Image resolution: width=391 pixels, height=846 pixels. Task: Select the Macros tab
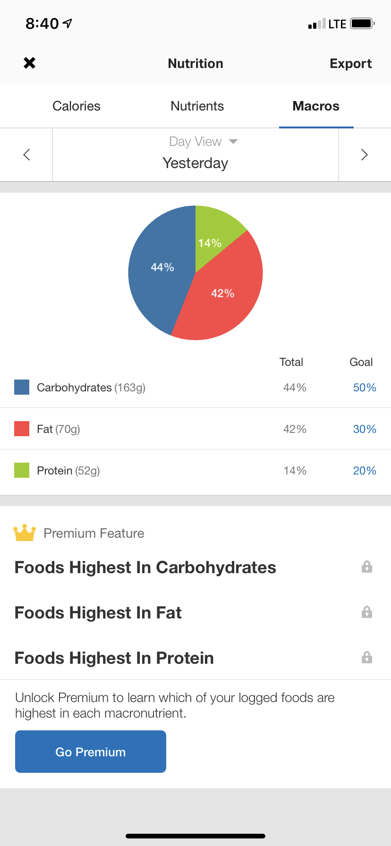(316, 106)
